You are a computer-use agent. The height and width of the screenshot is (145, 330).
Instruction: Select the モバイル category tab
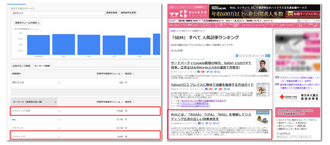(x=247, y=25)
